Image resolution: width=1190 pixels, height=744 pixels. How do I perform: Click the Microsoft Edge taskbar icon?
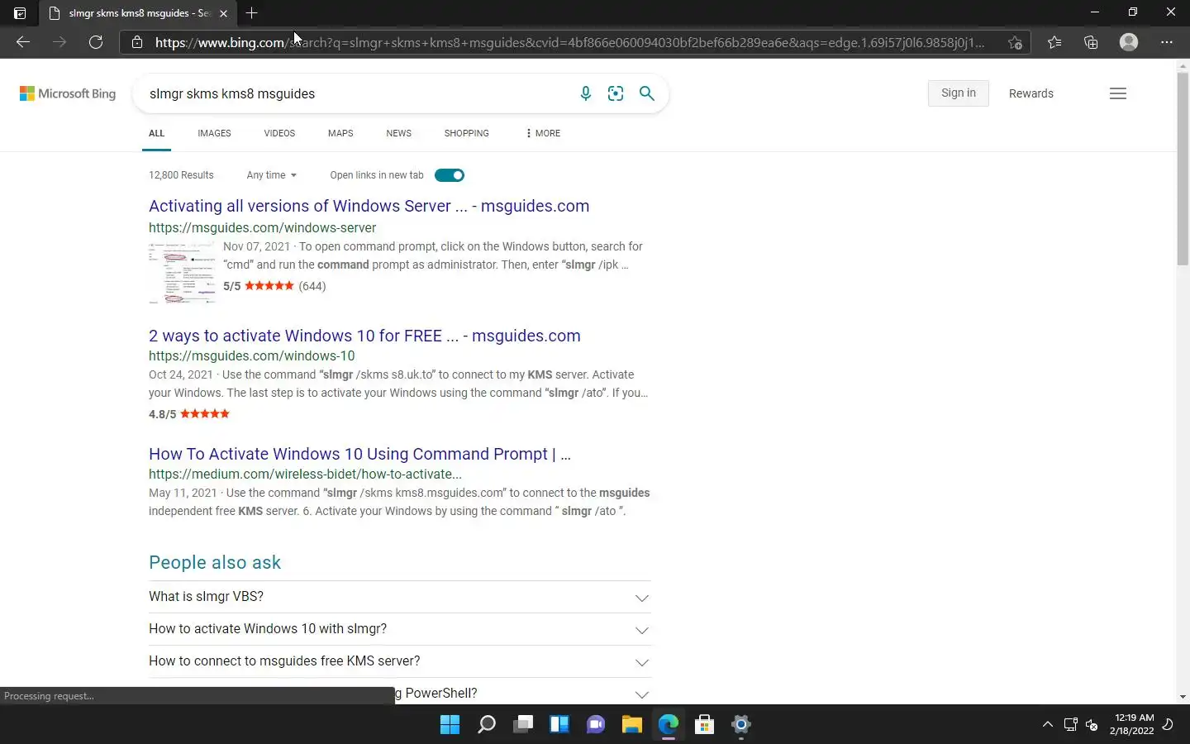tap(669, 725)
